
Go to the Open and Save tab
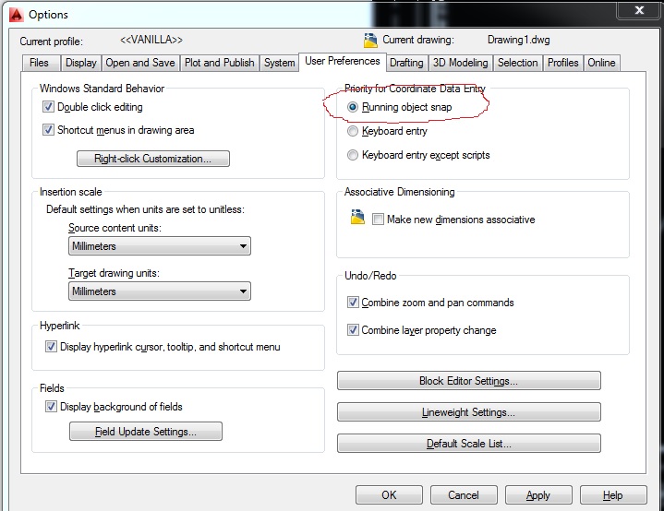coord(140,63)
